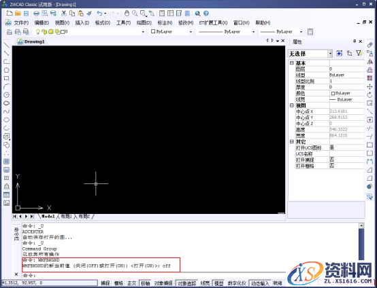The height and width of the screenshot is (288, 377).
Task: Select the Line tool in the draw toolbar
Action: pos(7,45)
